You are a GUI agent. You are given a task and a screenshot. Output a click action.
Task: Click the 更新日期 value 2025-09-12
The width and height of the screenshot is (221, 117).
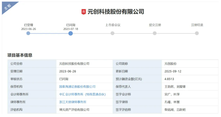pos(173,71)
